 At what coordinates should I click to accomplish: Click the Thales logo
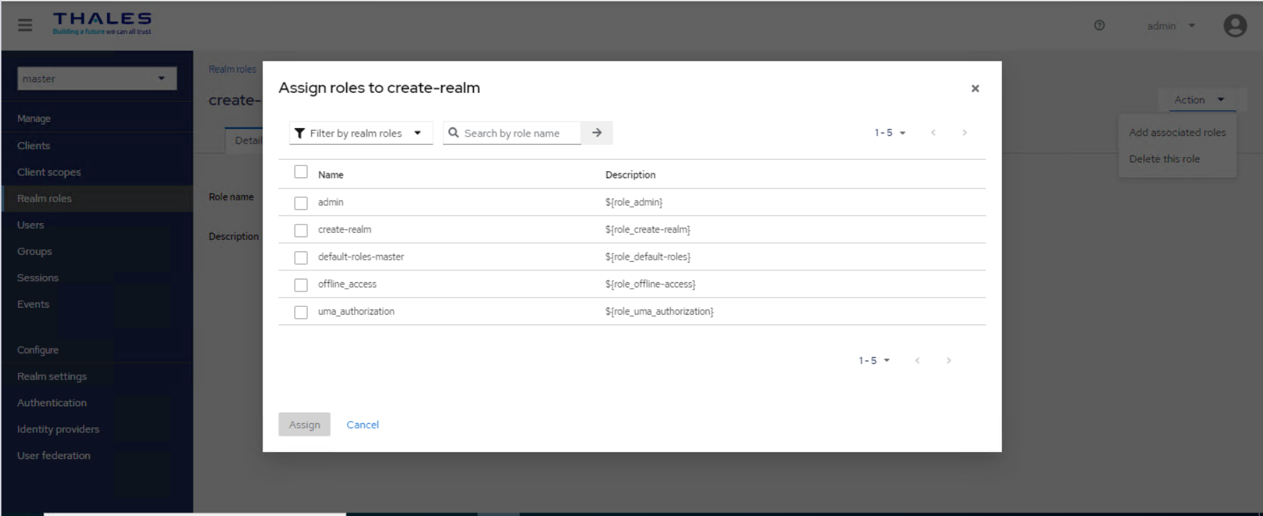[102, 23]
